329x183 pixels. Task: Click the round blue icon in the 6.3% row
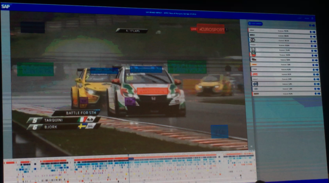coord(314,70)
